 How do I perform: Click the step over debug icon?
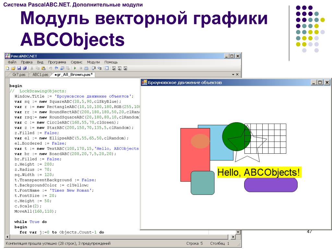[94, 68]
